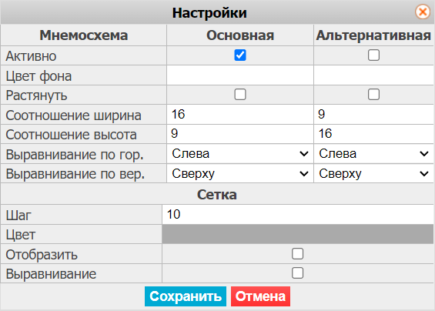Focus the Шаг grid step field
This screenshot has width=435, height=311.
(x=298, y=215)
